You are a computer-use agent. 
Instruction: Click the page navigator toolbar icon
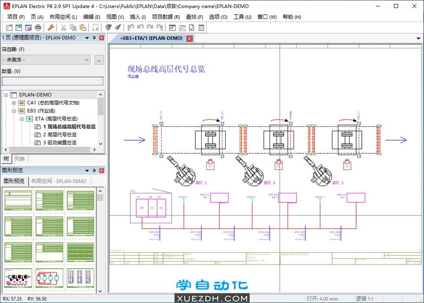coord(172,28)
